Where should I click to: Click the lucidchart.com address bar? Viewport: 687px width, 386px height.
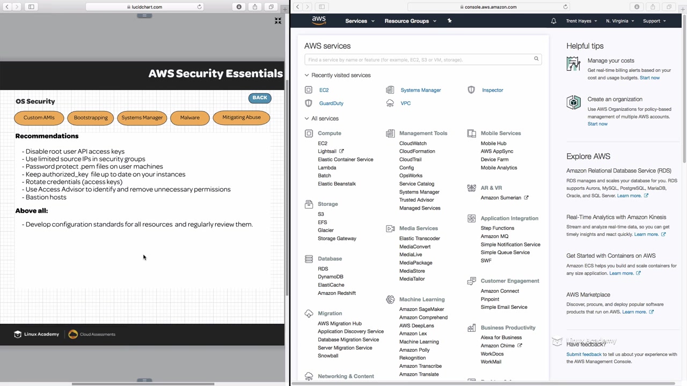145,7
